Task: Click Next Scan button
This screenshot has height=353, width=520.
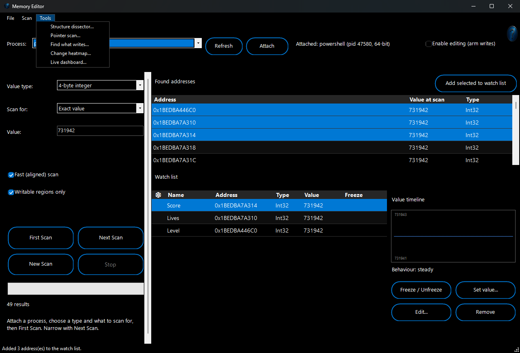Action: click(111, 238)
